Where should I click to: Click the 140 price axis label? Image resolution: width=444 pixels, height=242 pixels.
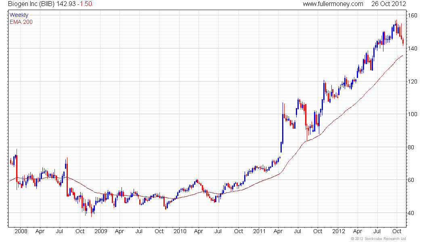point(412,49)
